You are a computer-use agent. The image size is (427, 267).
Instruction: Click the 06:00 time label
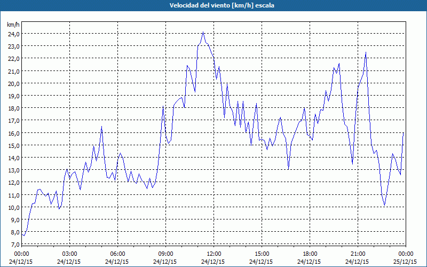tap(117, 254)
